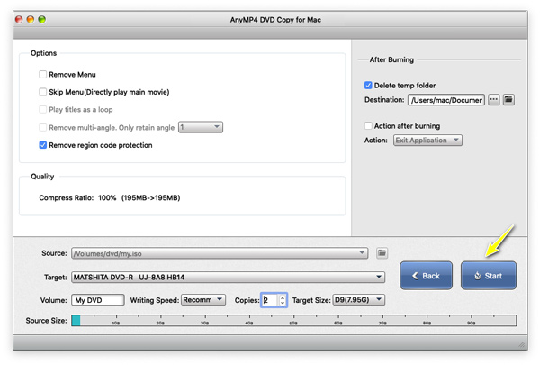Open the Source path dropdown
540x365 pixels.
(220, 253)
